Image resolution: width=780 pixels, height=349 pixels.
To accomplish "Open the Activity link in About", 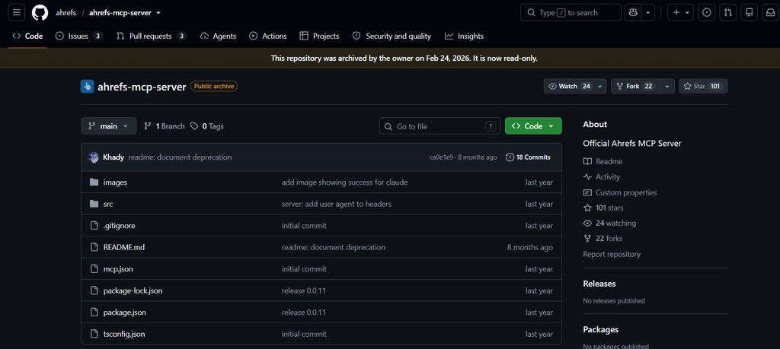I will [602, 176].
